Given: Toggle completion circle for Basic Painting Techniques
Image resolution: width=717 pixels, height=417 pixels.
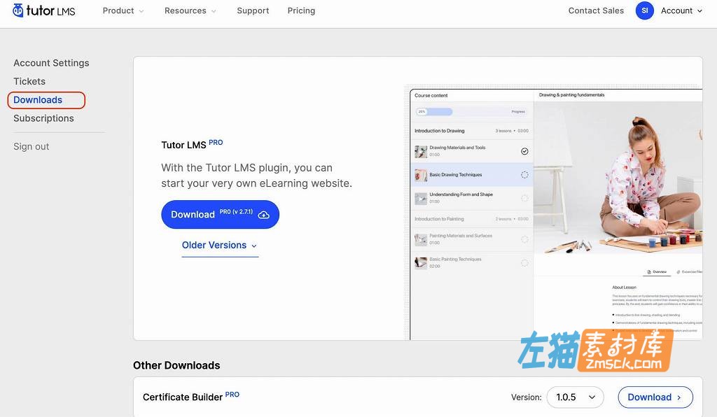Looking at the screenshot, I should click(525, 263).
